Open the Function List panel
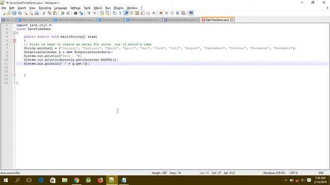The image size is (330, 185). [142, 13]
